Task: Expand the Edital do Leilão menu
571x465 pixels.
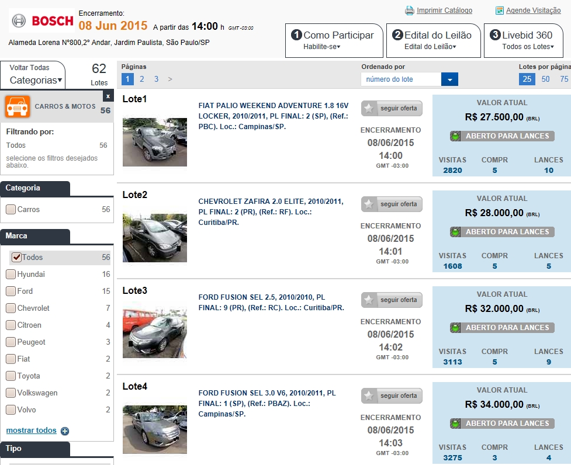Action: click(x=433, y=40)
